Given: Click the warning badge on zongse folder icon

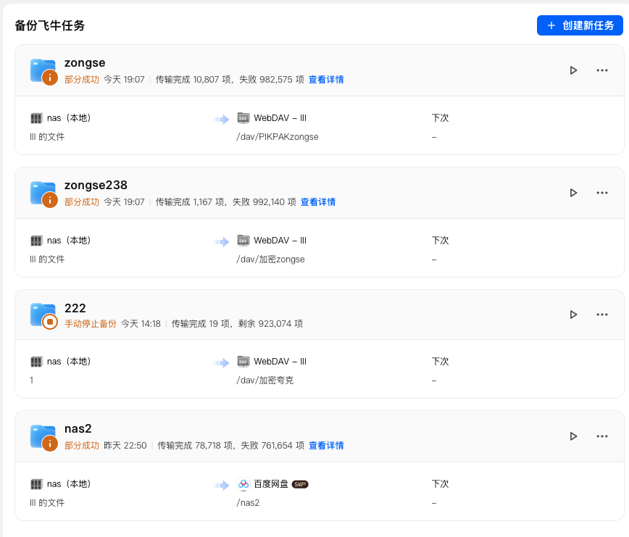Looking at the screenshot, I should pyautogui.click(x=49, y=76).
